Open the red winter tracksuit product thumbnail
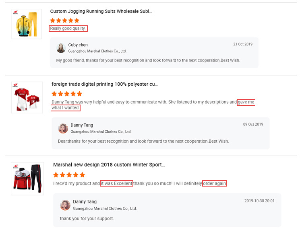 (27, 179)
